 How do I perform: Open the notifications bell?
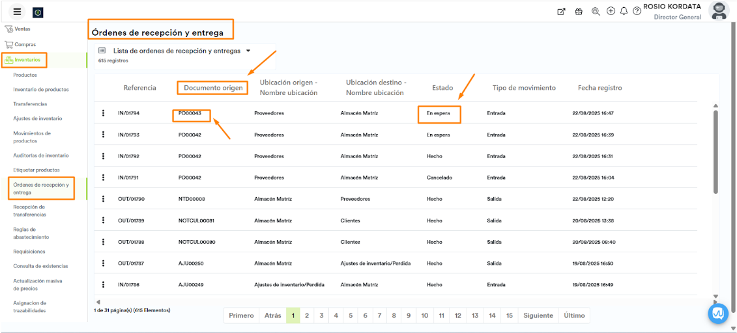624,11
